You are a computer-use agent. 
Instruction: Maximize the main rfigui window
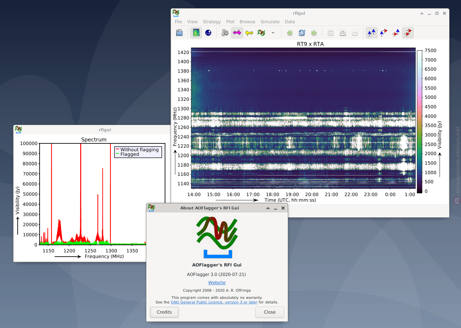coord(437,13)
